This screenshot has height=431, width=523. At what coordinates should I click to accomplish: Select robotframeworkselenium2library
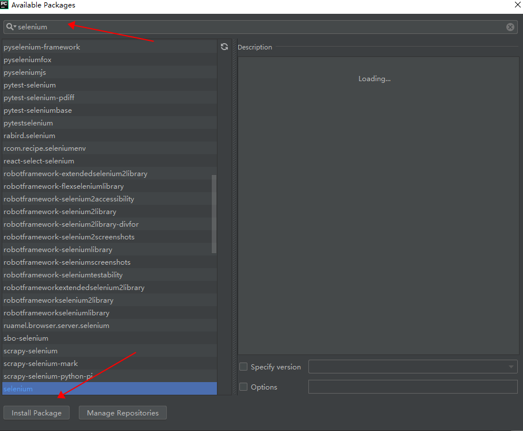[x=109, y=300]
